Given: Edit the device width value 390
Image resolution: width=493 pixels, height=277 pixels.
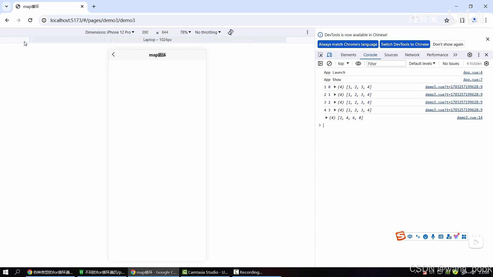Looking at the screenshot, I should [x=145, y=32].
